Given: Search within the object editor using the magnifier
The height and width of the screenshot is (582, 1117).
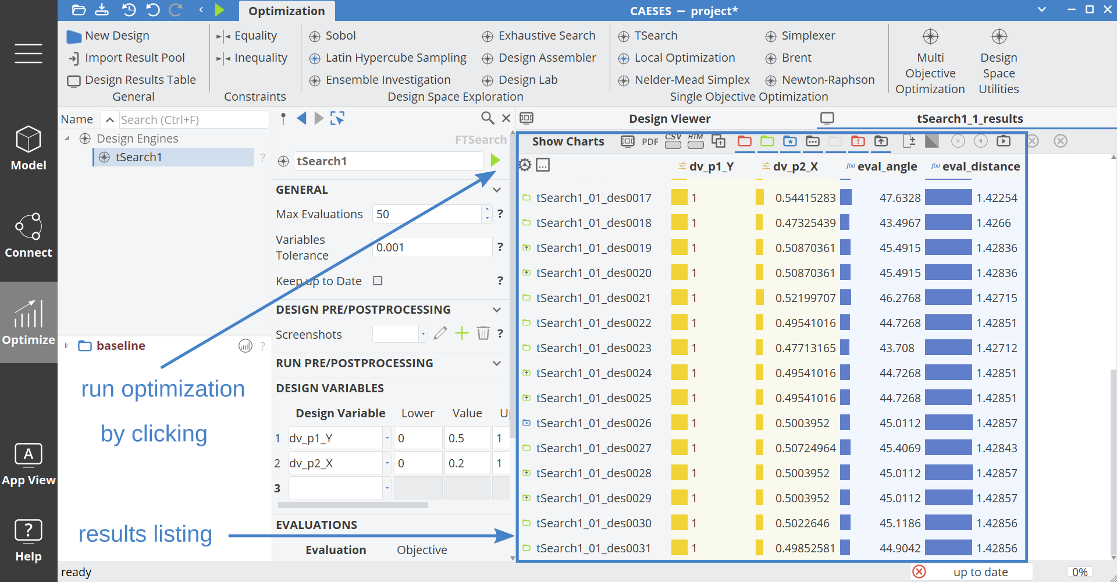Looking at the screenshot, I should pos(488,118).
